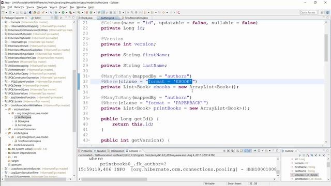The height and width of the screenshot is (186, 331).
Task: Minimize the Package Explorer view
Action: coord(69,18)
